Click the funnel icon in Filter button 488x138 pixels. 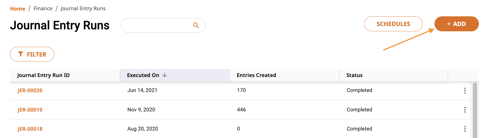(x=20, y=54)
